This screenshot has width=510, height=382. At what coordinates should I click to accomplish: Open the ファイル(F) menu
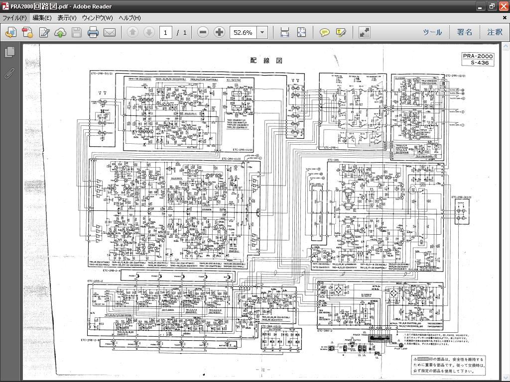pyautogui.click(x=14, y=18)
